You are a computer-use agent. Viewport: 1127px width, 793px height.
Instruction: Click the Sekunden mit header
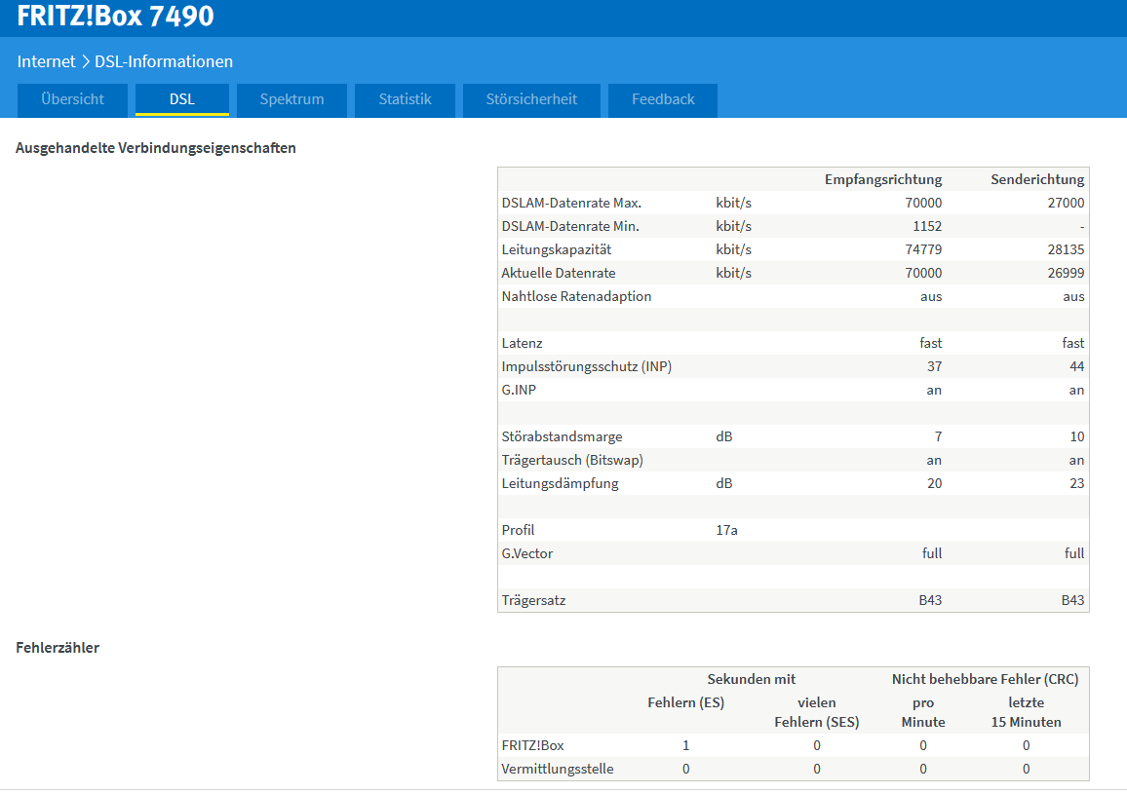tap(751, 680)
